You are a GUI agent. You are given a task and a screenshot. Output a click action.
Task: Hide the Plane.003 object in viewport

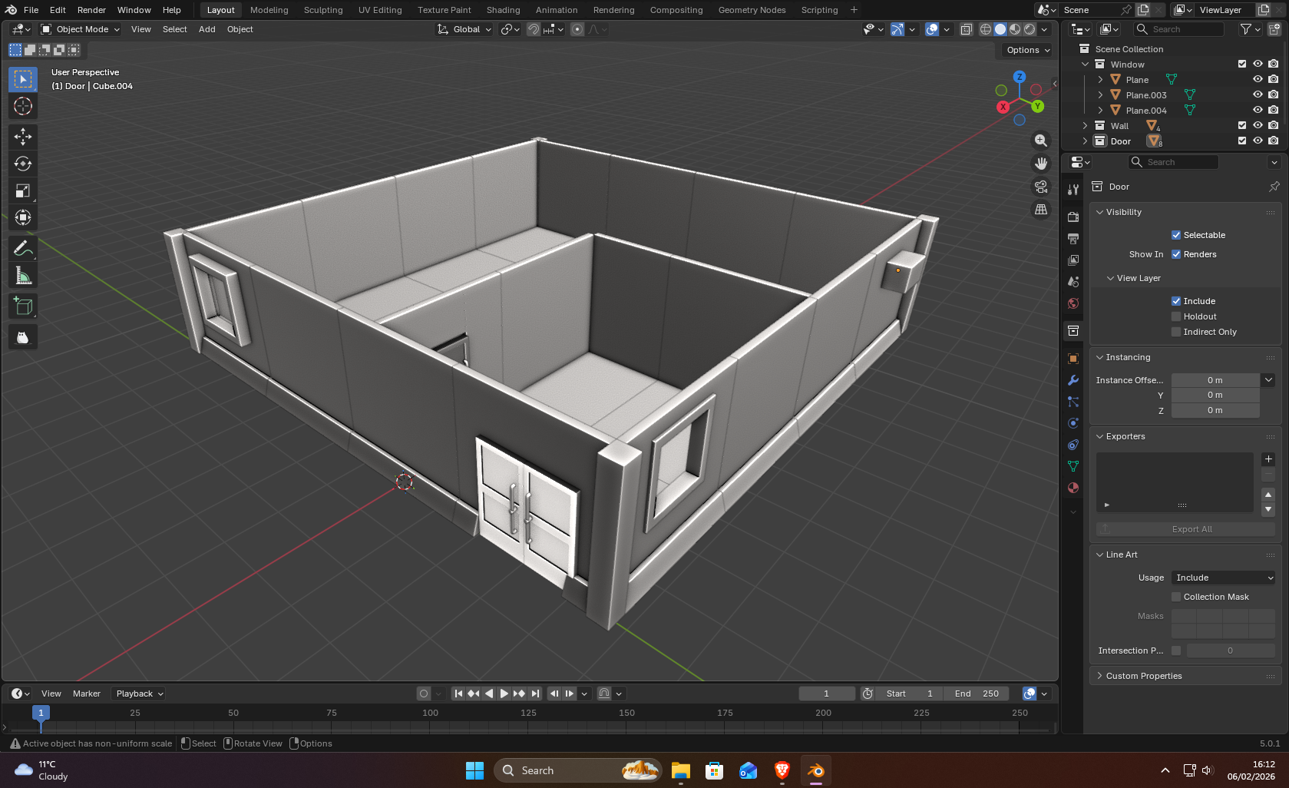[x=1258, y=95]
